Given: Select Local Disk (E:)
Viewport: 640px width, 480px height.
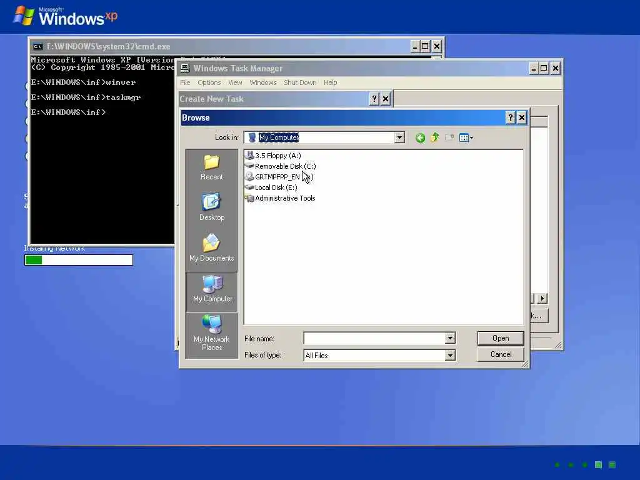Looking at the screenshot, I should point(271,187).
